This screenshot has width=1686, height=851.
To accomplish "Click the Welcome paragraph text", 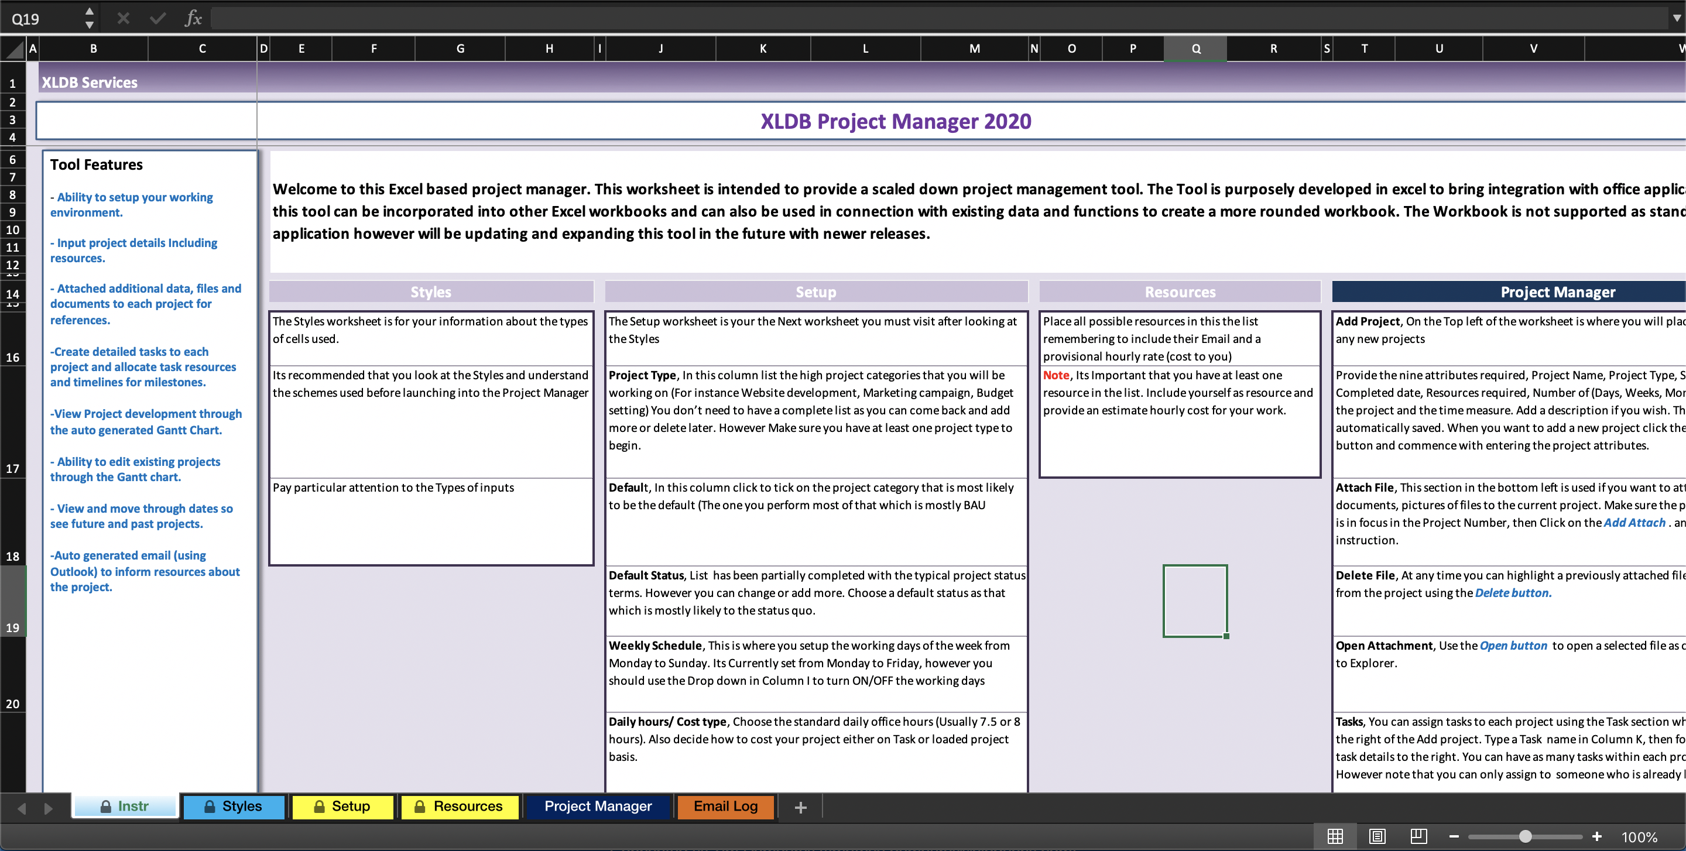I will (978, 211).
